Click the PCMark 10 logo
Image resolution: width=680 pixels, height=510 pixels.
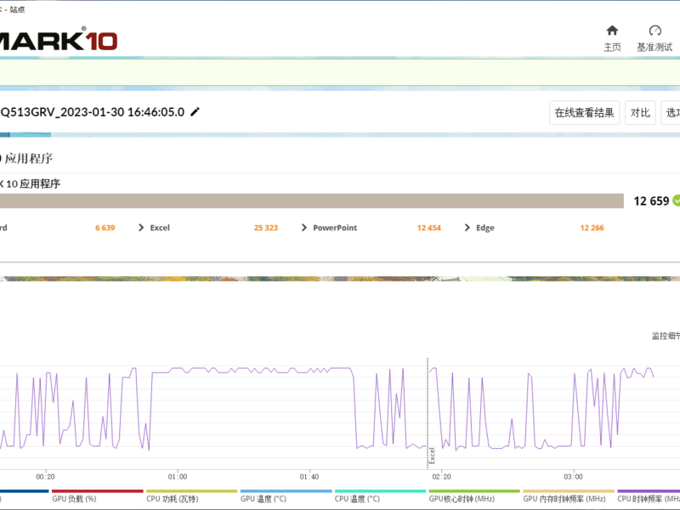pos(57,40)
